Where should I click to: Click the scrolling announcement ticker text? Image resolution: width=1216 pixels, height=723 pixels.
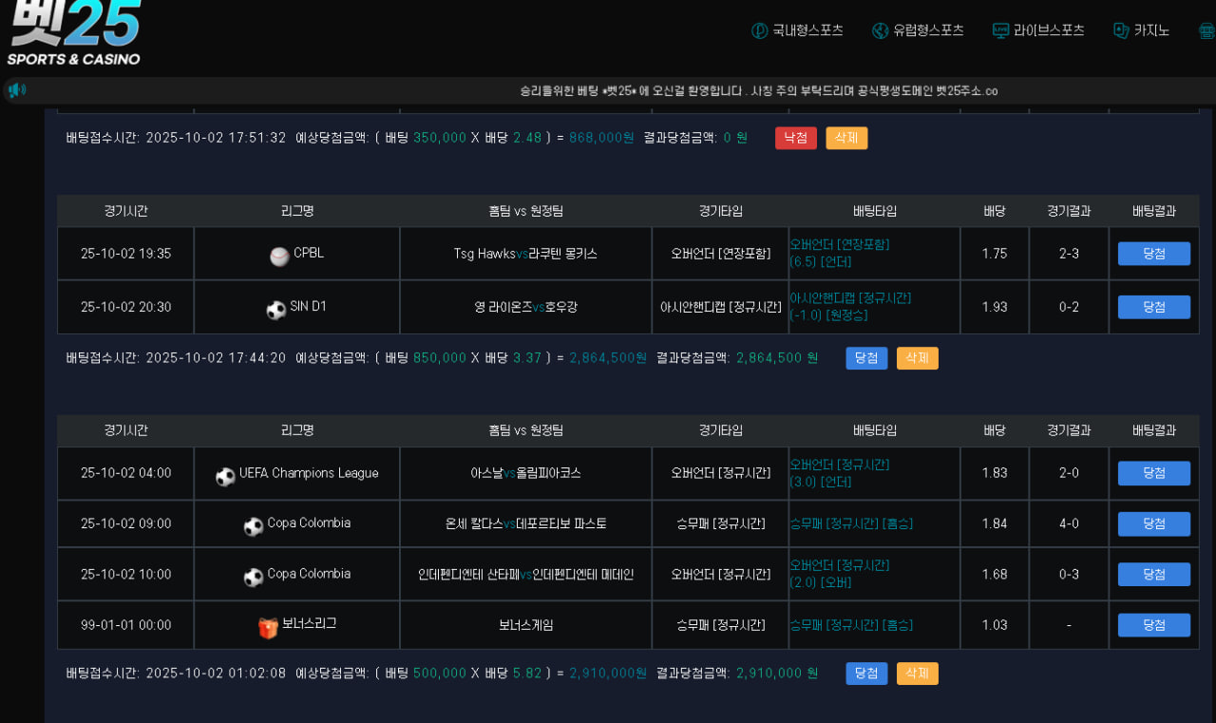(758, 91)
